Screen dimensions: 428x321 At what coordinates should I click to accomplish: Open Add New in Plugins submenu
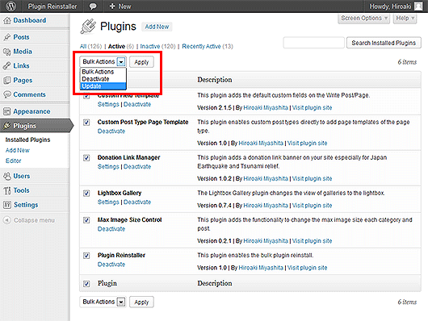click(18, 150)
